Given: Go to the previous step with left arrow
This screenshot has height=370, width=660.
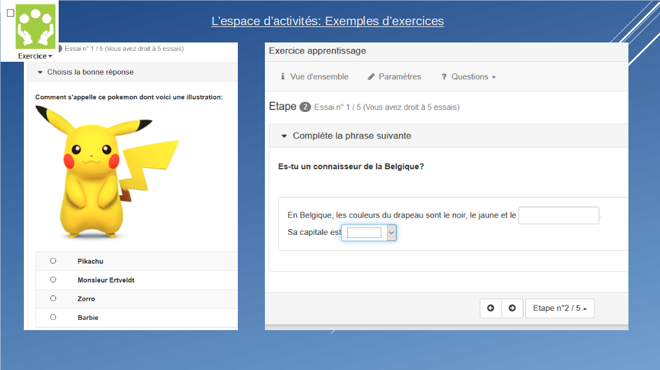Looking at the screenshot, I should (490, 308).
